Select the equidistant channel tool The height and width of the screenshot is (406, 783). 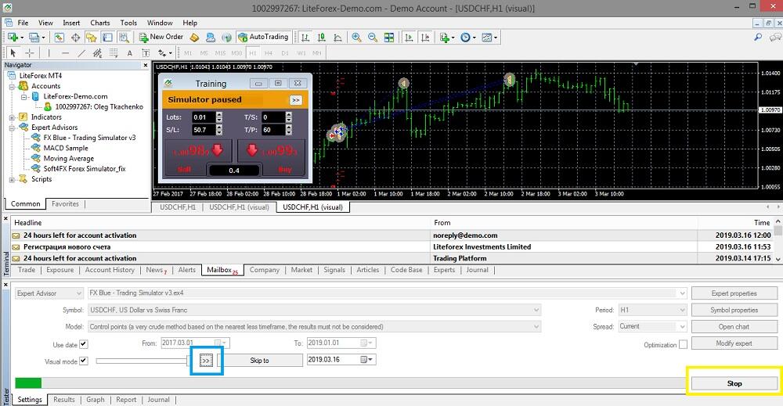click(97, 53)
